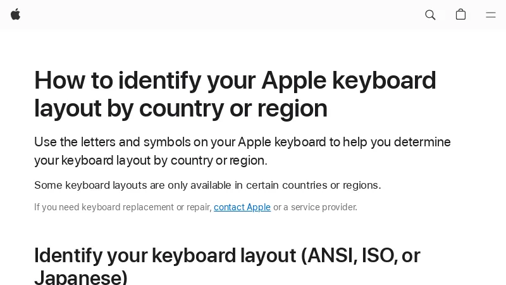Screen dimensions: 506x285
Task: Click "determine" in the intro paragraph
Action: (423, 142)
